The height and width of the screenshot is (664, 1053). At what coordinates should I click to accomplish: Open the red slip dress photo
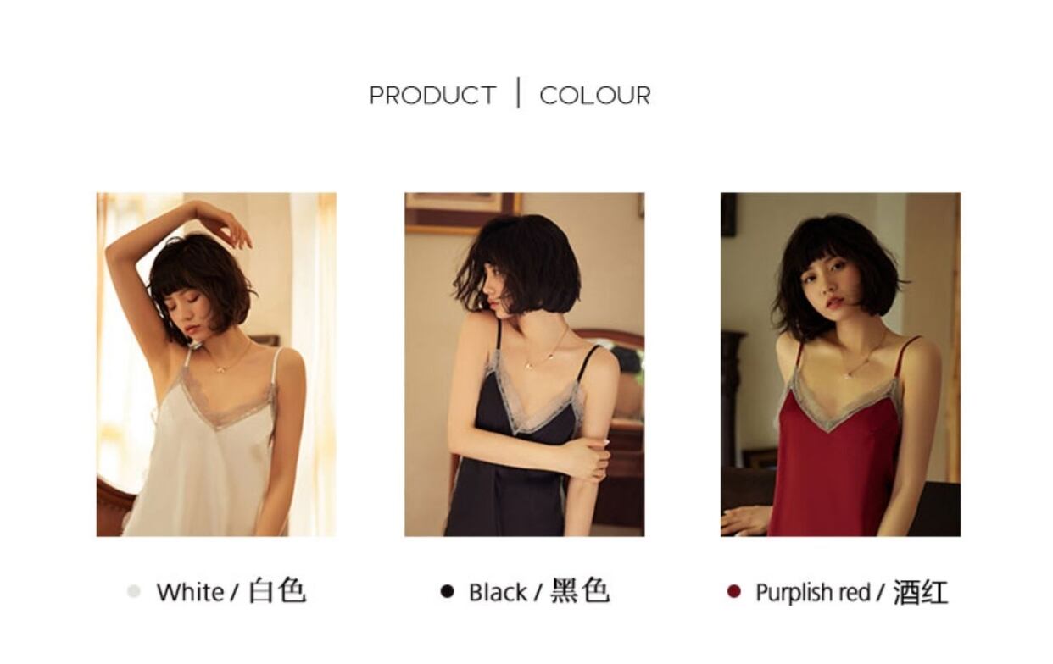(x=840, y=364)
